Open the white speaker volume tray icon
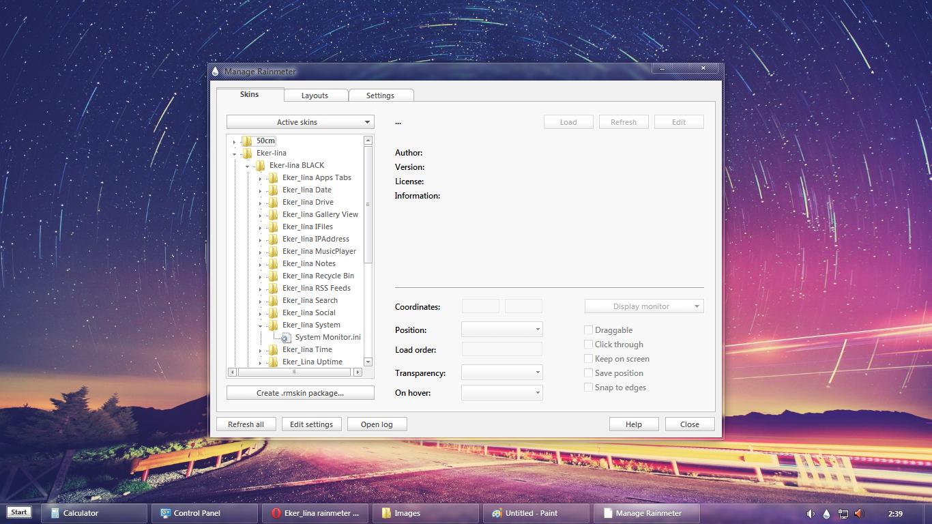Viewport: 932px width, 524px height. click(x=811, y=514)
